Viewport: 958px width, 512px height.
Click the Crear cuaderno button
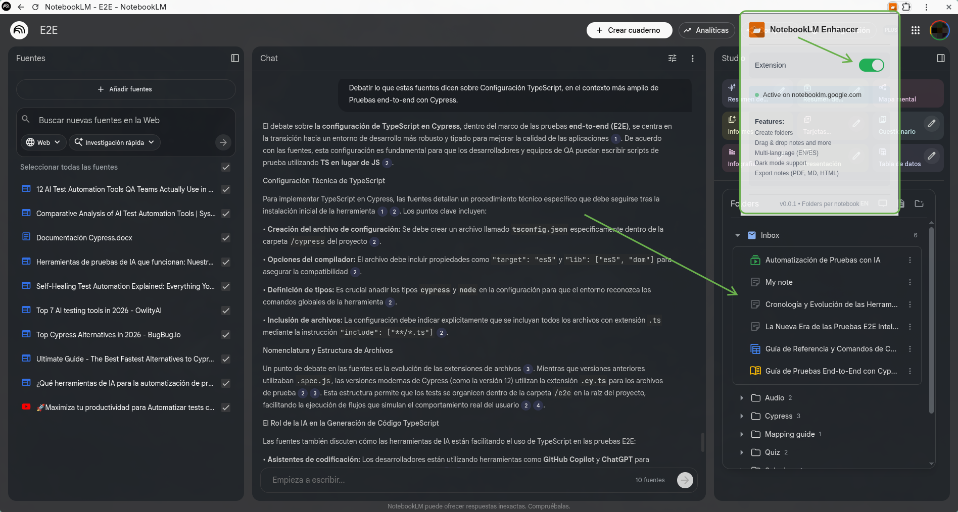(x=629, y=30)
